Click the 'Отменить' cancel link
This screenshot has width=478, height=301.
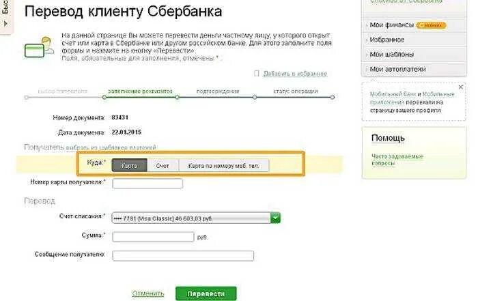148,293
